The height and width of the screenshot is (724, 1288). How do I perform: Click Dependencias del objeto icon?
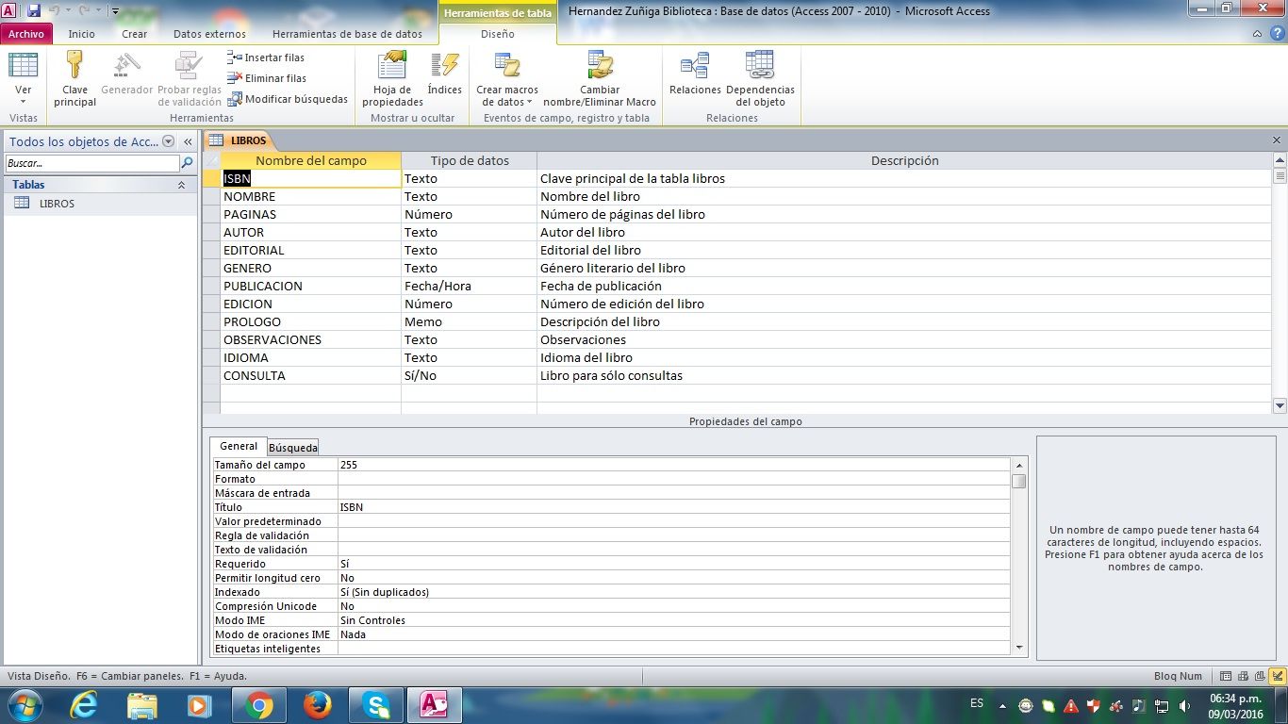[x=760, y=66]
